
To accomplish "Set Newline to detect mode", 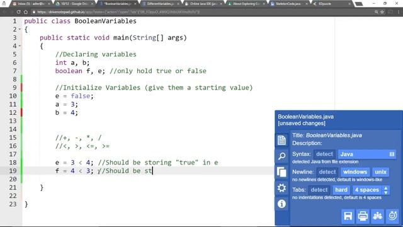I will pyautogui.click(x=327, y=172).
